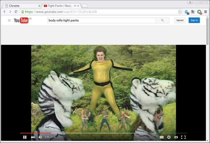Enter fullscreen mode

[183, 137]
